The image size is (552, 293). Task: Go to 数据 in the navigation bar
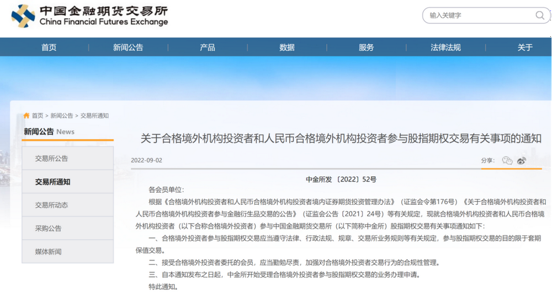pyautogui.click(x=287, y=47)
